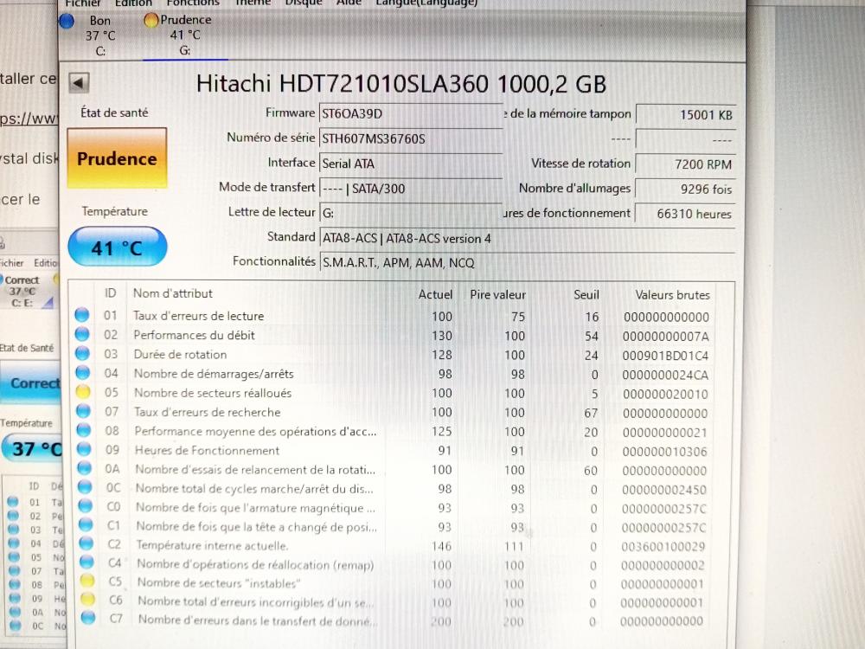Click blue status icon for attribute 07

(x=83, y=411)
